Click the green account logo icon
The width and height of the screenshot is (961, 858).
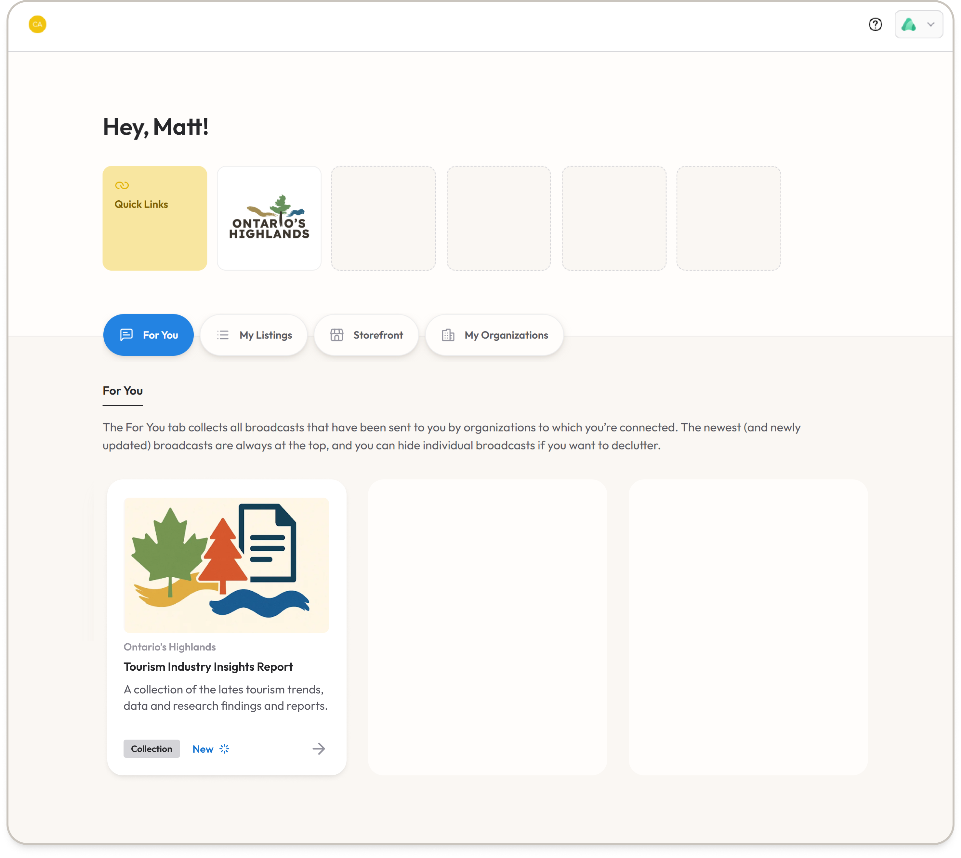click(909, 24)
